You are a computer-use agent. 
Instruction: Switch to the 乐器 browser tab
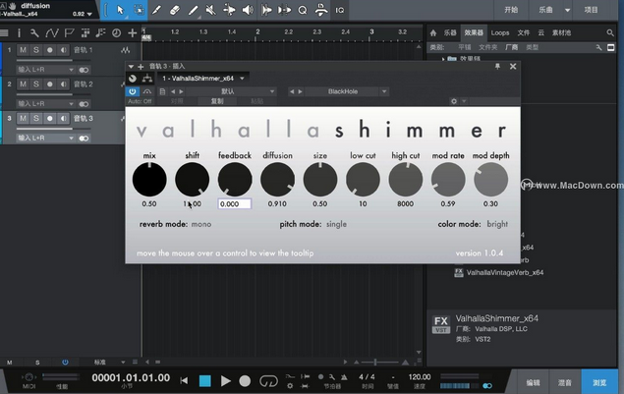point(450,33)
